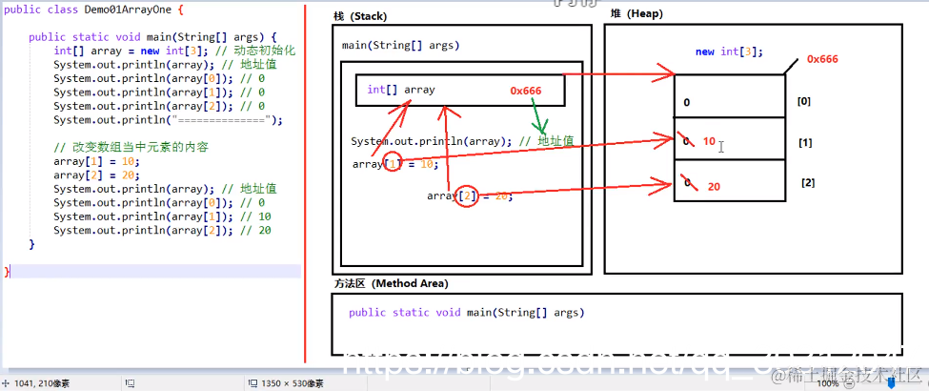The width and height of the screenshot is (929, 391).
Task: Click the 100% zoom level readout
Action: pos(827,384)
